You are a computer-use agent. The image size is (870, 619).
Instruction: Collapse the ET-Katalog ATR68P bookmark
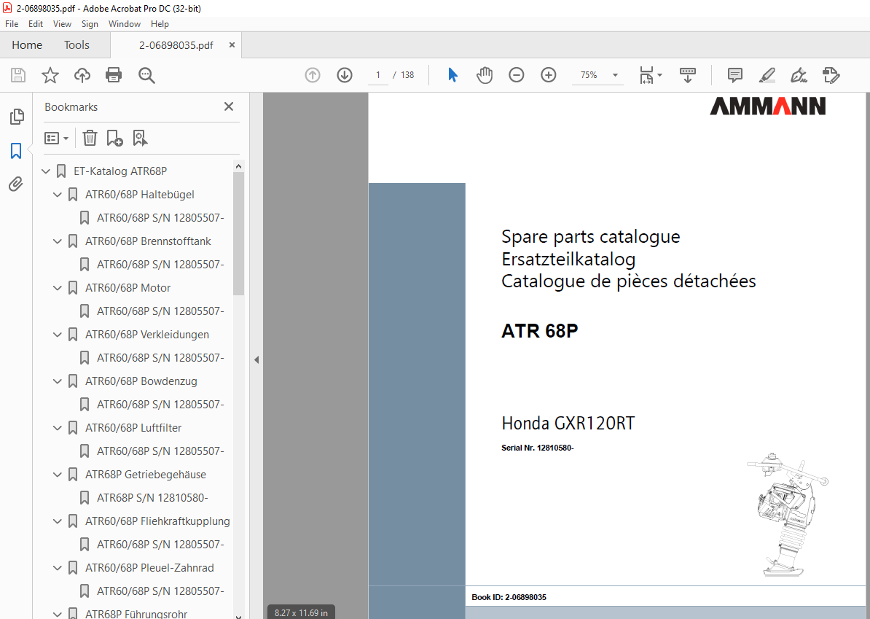[46, 171]
